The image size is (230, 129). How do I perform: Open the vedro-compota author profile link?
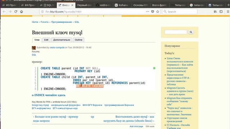(57, 48)
